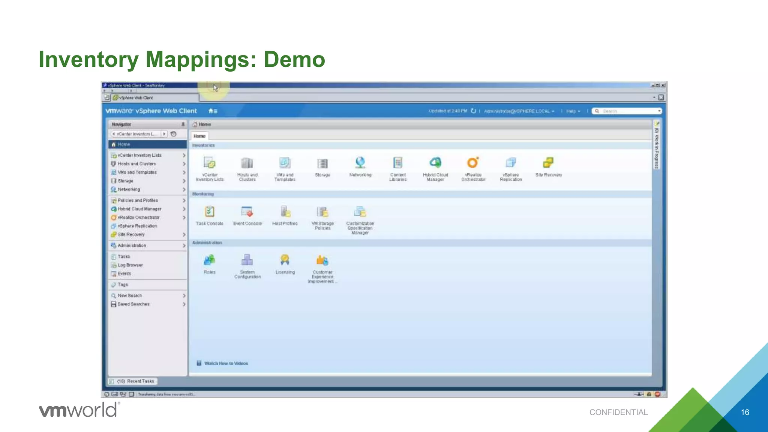Open vRealize Orchestrator icon in Inventories
The width and height of the screenshot is (768, 432).
point(473,163)
